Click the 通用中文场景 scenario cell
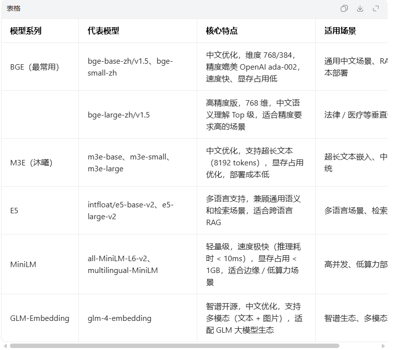The image size is (401, 350). (352, 67)
